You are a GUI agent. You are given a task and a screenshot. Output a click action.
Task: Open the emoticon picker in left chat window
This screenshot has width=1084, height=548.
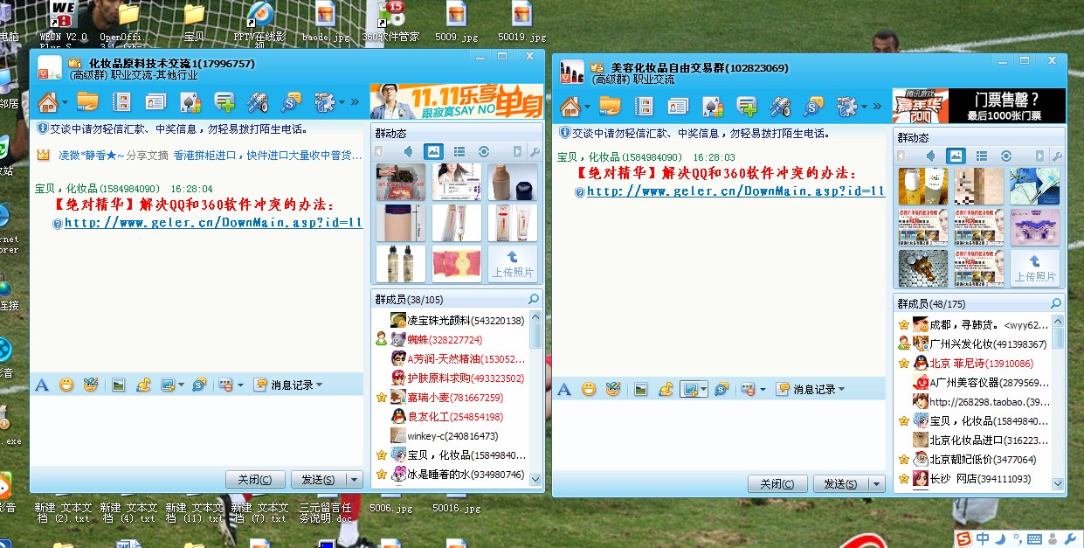[66, 385]
